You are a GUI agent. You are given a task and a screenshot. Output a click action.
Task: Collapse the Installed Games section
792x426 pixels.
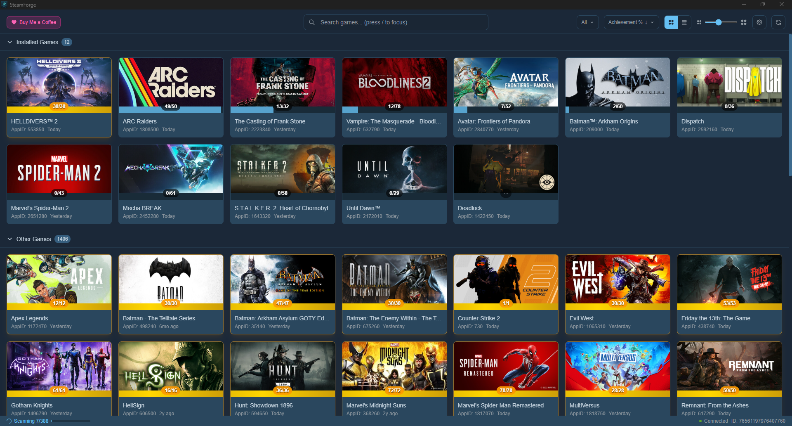(x=9, y=42)
